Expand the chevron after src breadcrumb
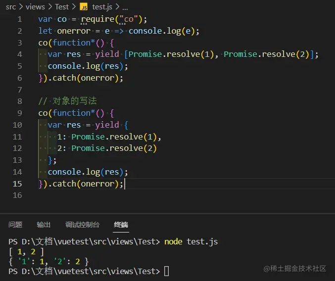The width and height of the screenshot is (335, 281). coord(21,7)
